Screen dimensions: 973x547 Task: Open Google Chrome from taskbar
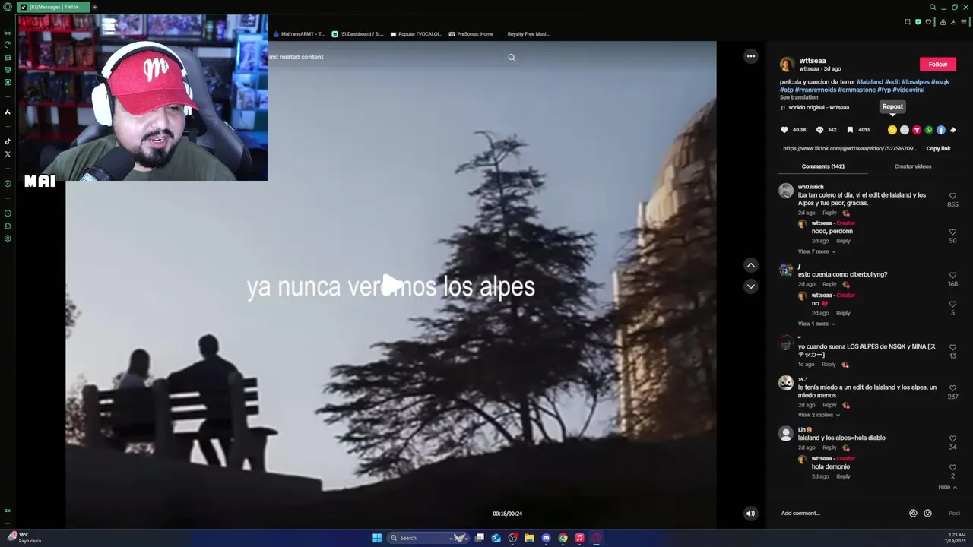563,538
